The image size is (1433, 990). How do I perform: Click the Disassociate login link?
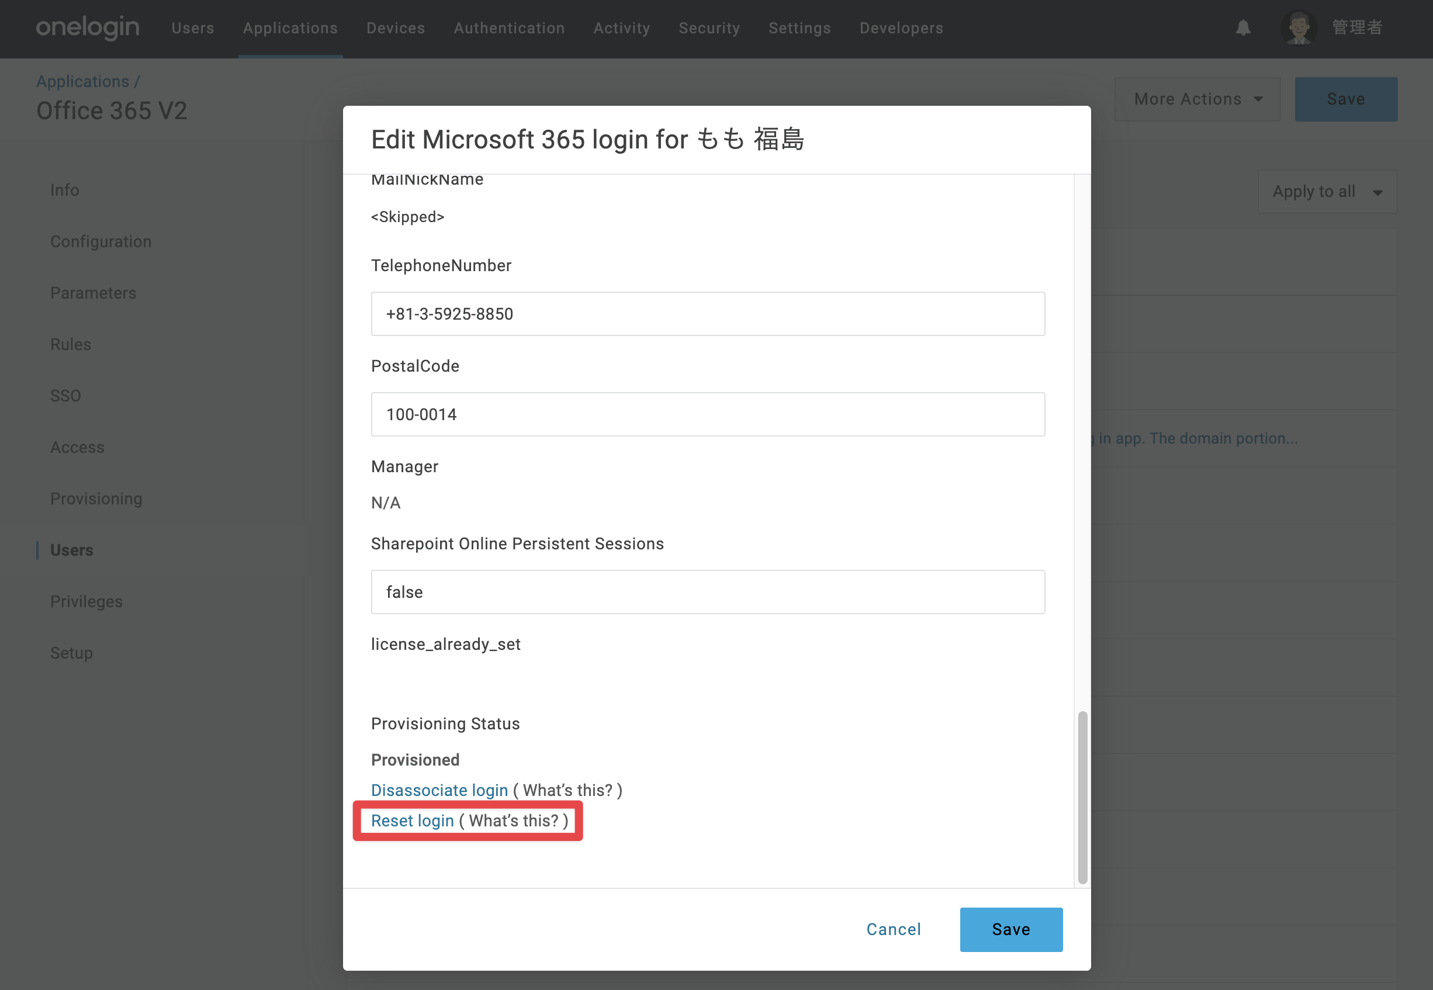click(439, 790)
